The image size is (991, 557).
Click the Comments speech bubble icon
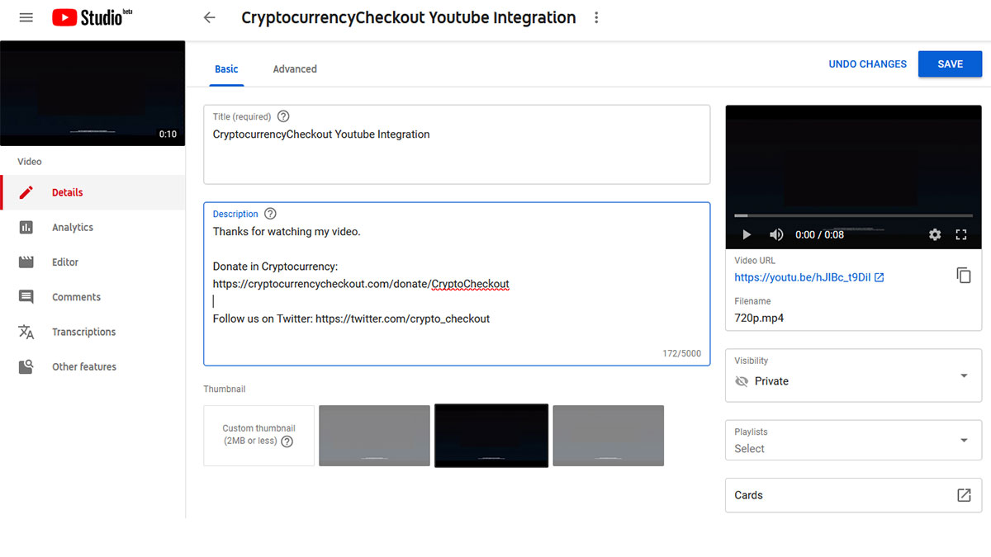[26, 297]
